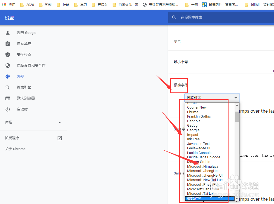Choose Microsoft Himalaya from font list
The image size is (274, 204).
(210, 166)
